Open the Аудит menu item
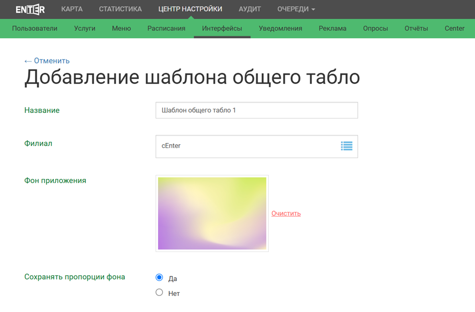 250,9
